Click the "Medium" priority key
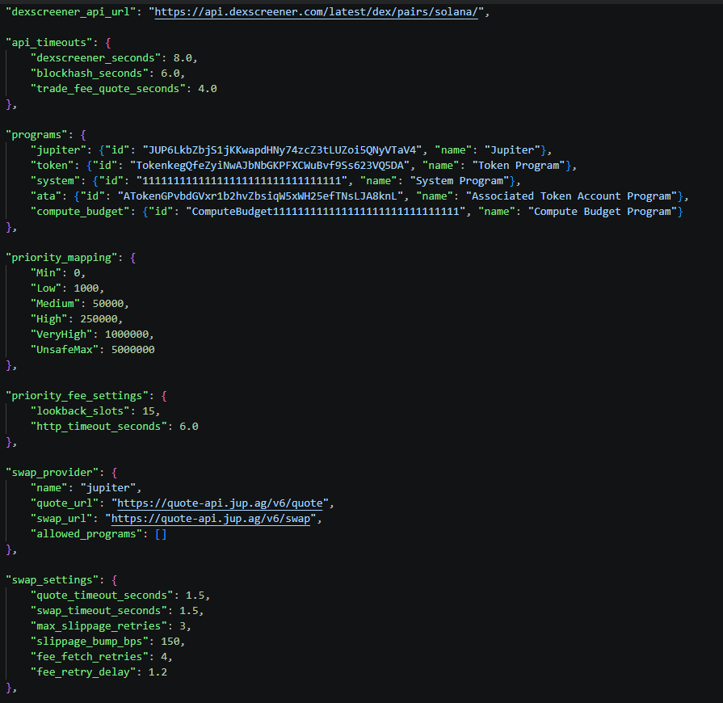 point(55,304)
